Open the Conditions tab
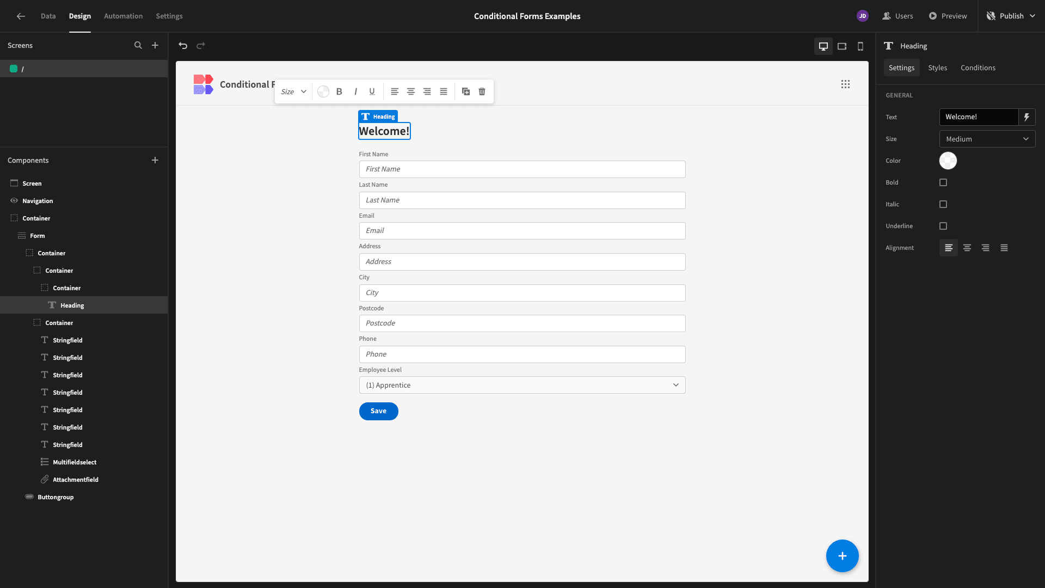This screenshot has height=588, width=1045. point(978,68)
